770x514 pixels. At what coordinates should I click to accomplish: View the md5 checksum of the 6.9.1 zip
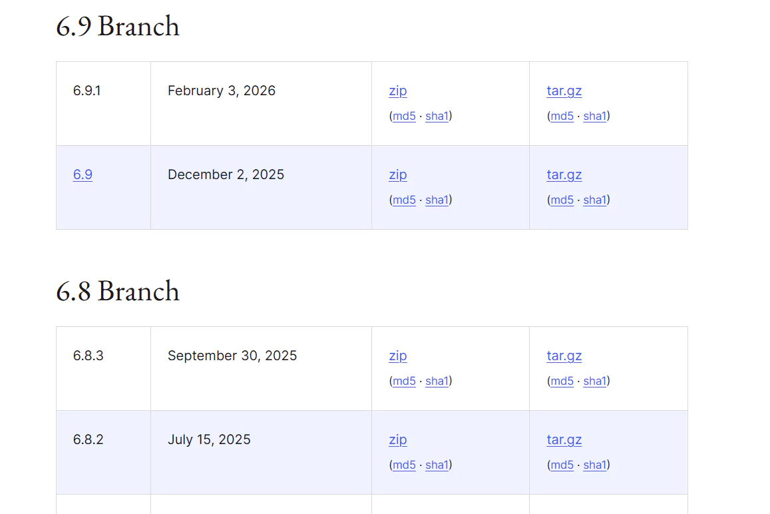404,116
